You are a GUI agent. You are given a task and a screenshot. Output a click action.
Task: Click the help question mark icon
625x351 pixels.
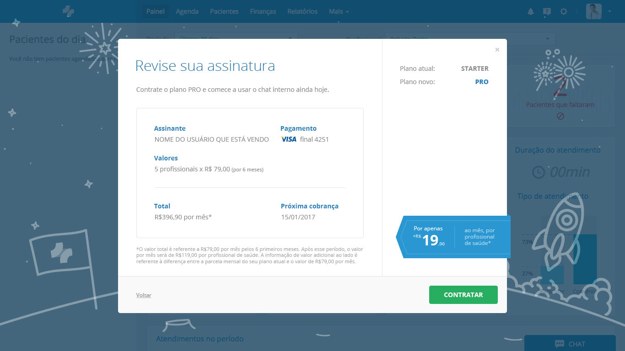coord(547,11)
